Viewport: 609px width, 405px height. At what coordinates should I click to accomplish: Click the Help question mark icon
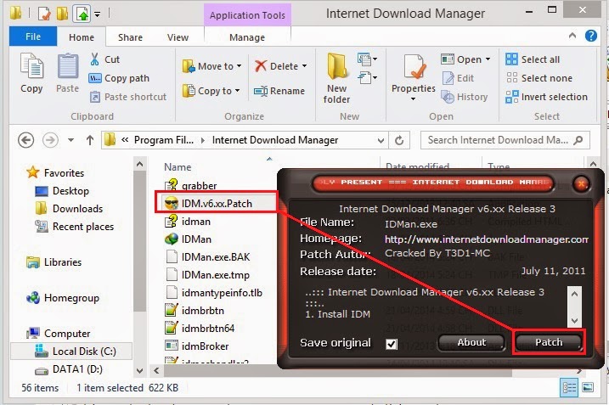point(591,37)
